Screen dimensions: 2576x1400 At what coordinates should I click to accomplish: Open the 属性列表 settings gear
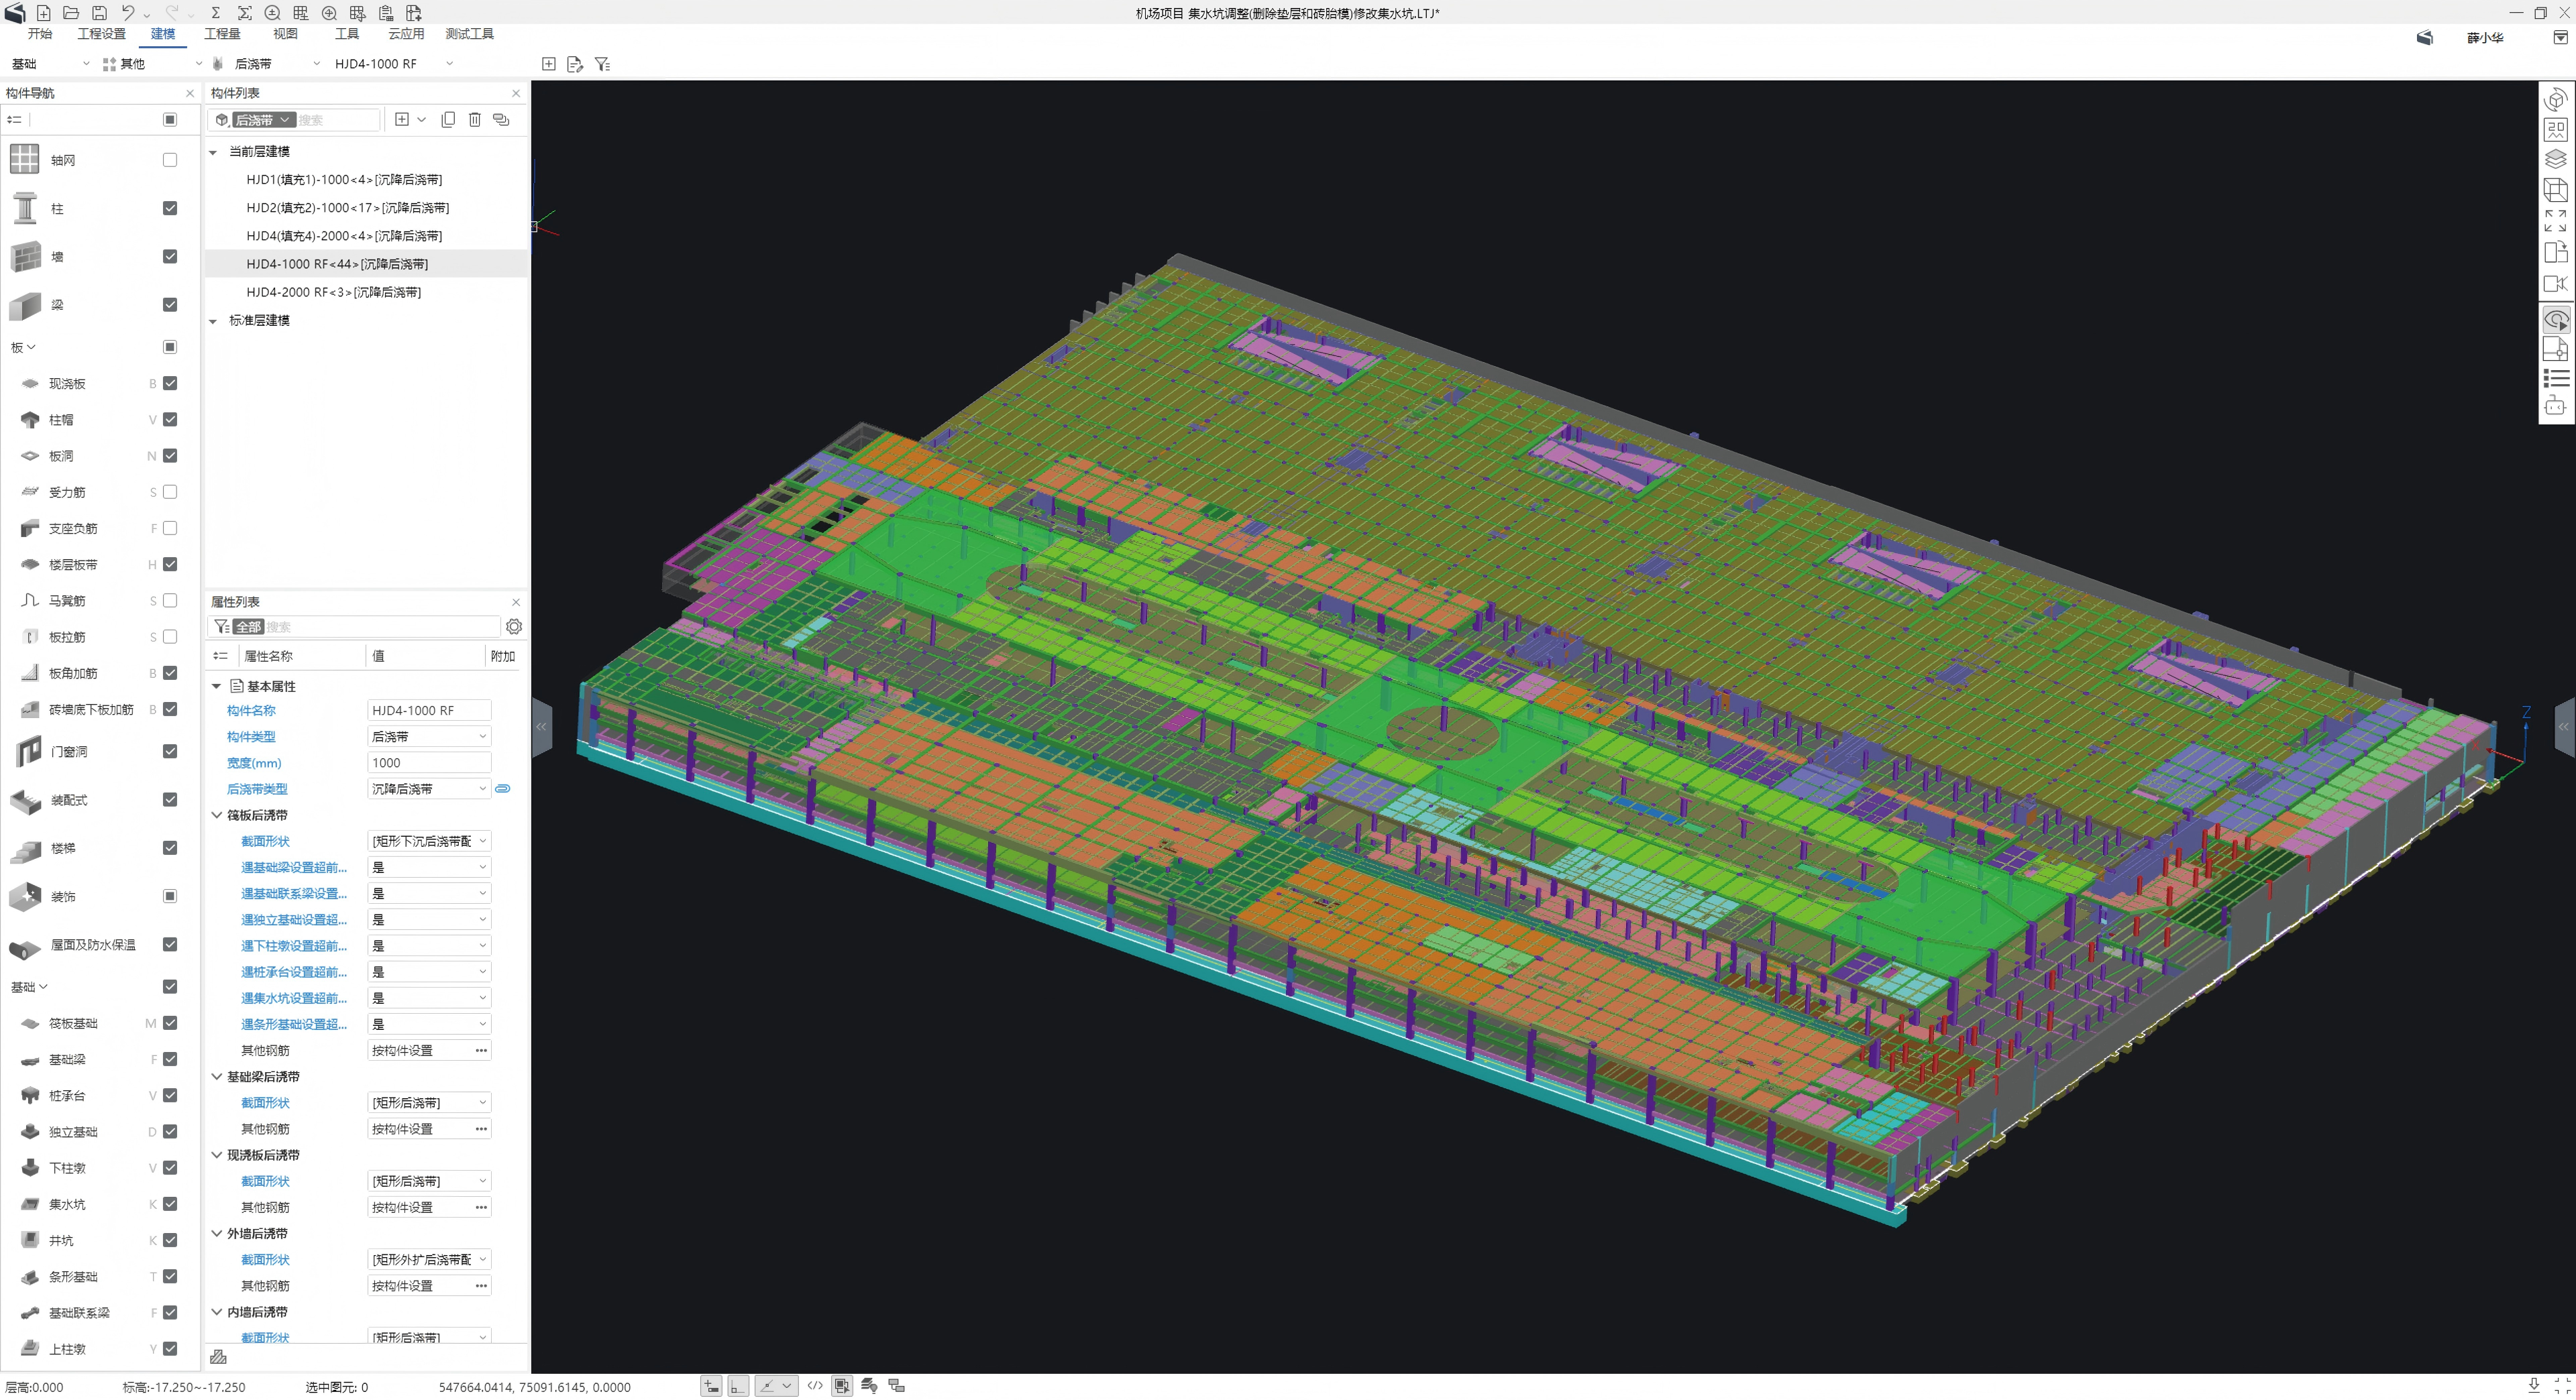tap(514, 626)
